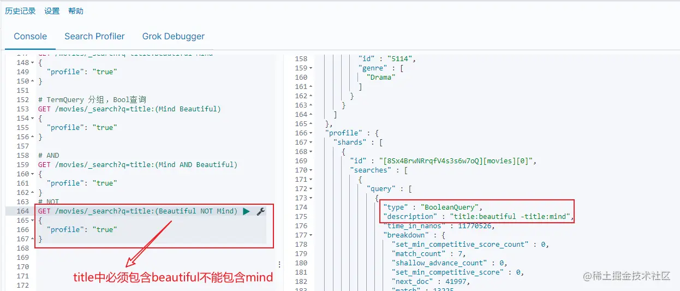This screenshot has height=291, width=680.
Task: Collapse the shard object at line 168
Action: tap(311, 152)
